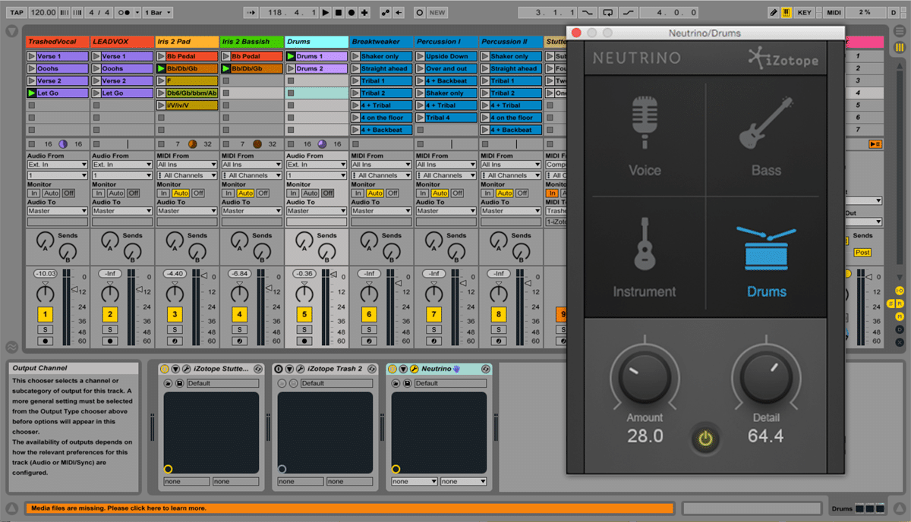911x522 pixels.
Task: Solo track 3 with S button
Action: [175, 329]
